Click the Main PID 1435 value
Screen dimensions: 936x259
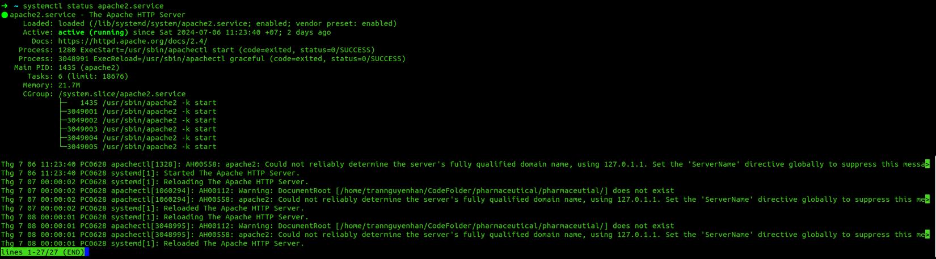[x=67, y=67]
